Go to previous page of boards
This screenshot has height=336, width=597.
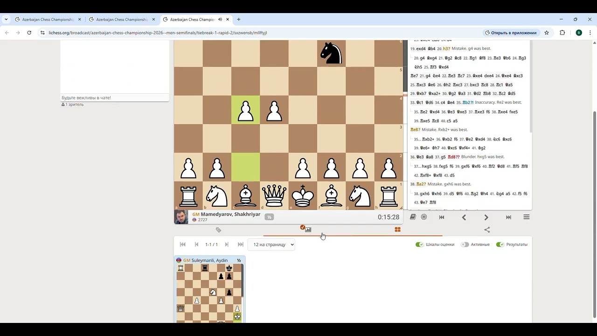pyautogui.click(x=197, y=245)
